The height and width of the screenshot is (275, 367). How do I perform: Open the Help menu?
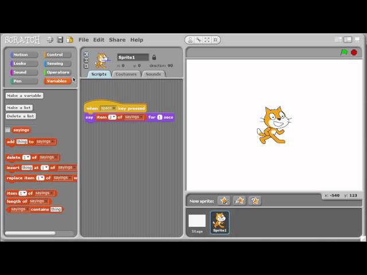click(x=136, y=40)
